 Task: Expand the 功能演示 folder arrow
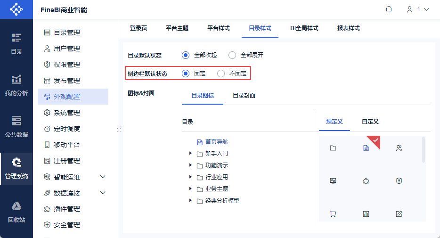pyautogui.click(x=190, y=165)
